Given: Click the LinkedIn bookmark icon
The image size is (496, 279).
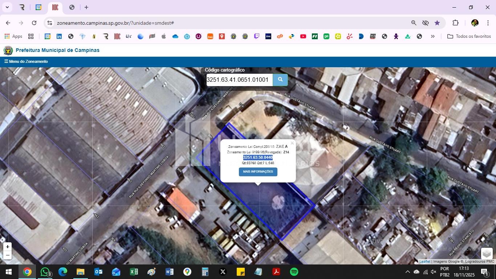Looking at the screenshot, I should pyautogui.click(x=59, y=36).
